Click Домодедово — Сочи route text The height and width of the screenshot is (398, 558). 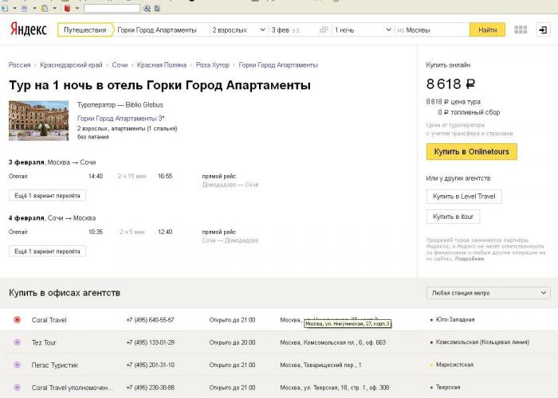click(x=230, y=185)
